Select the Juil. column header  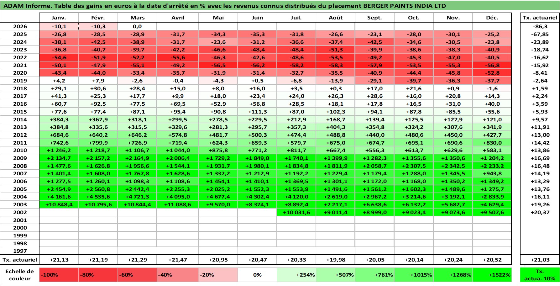click(x=296, y=18)
